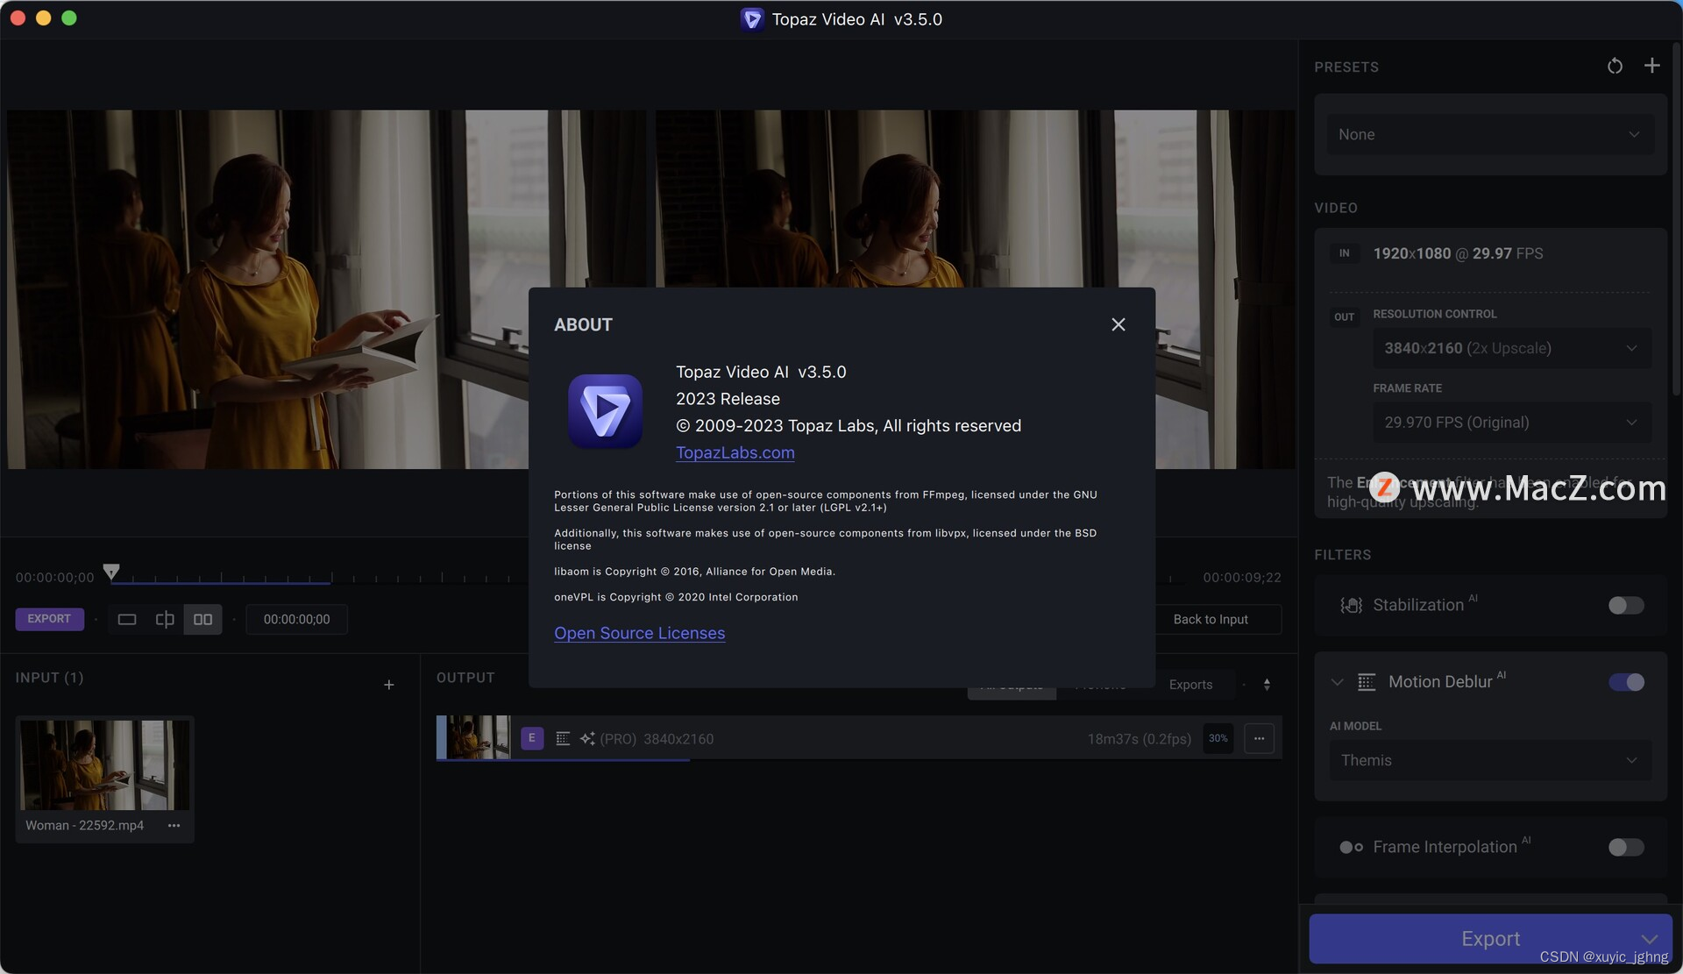Screen dimensions: 1683x974
Task: Add a new preset with the plus icon
Action: tap(1651, 66)
